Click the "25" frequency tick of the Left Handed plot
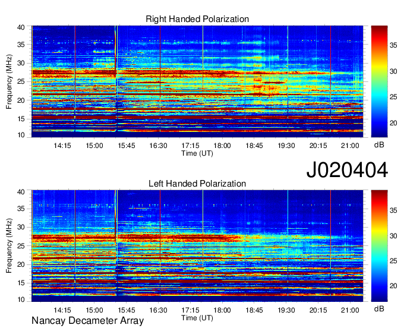Image resolution: width=404 pixels, height=328 pixels. pos(21,246)
